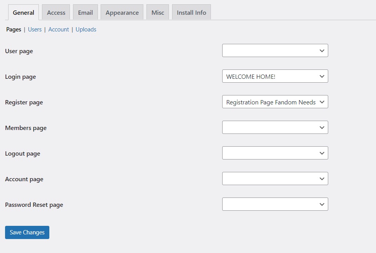Select the Pages sub-section link
376x253 pixels.
click(x=14, y=29)
